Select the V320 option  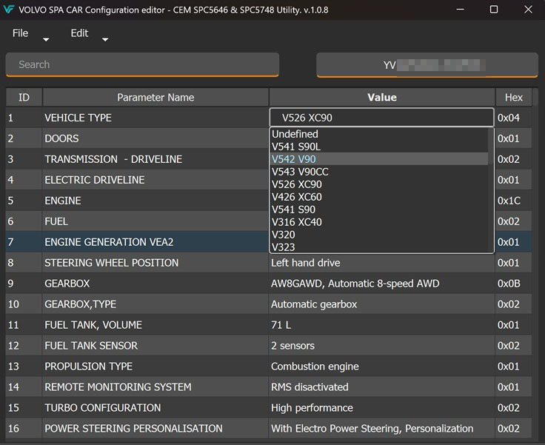coord(379,235)
